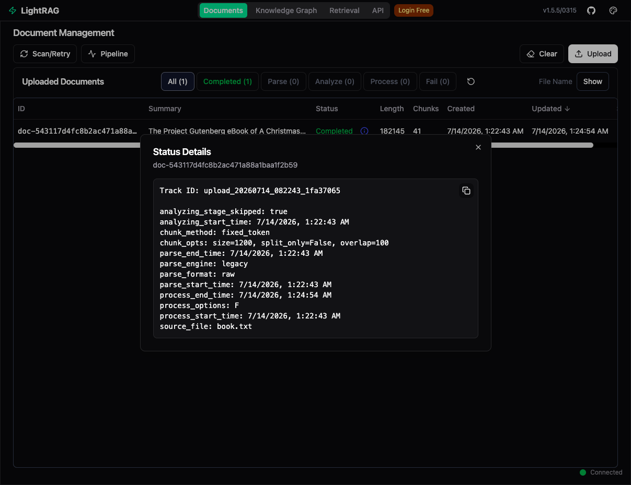Sort by the Updated column

coord(550,109)
